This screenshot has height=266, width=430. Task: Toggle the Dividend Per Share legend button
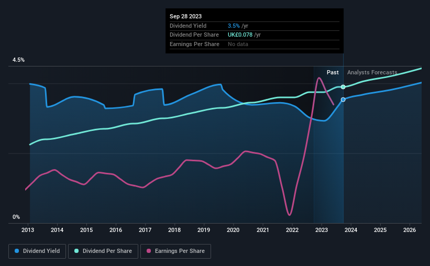[103, 251]
